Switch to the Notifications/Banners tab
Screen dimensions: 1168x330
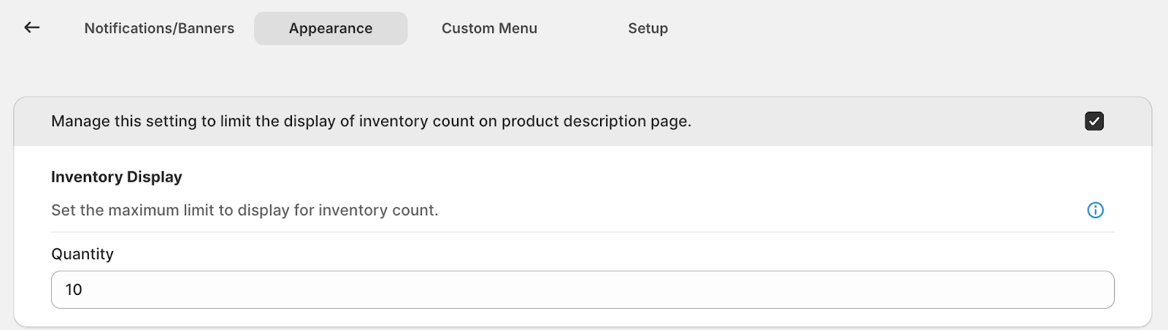tap(159, 28)
